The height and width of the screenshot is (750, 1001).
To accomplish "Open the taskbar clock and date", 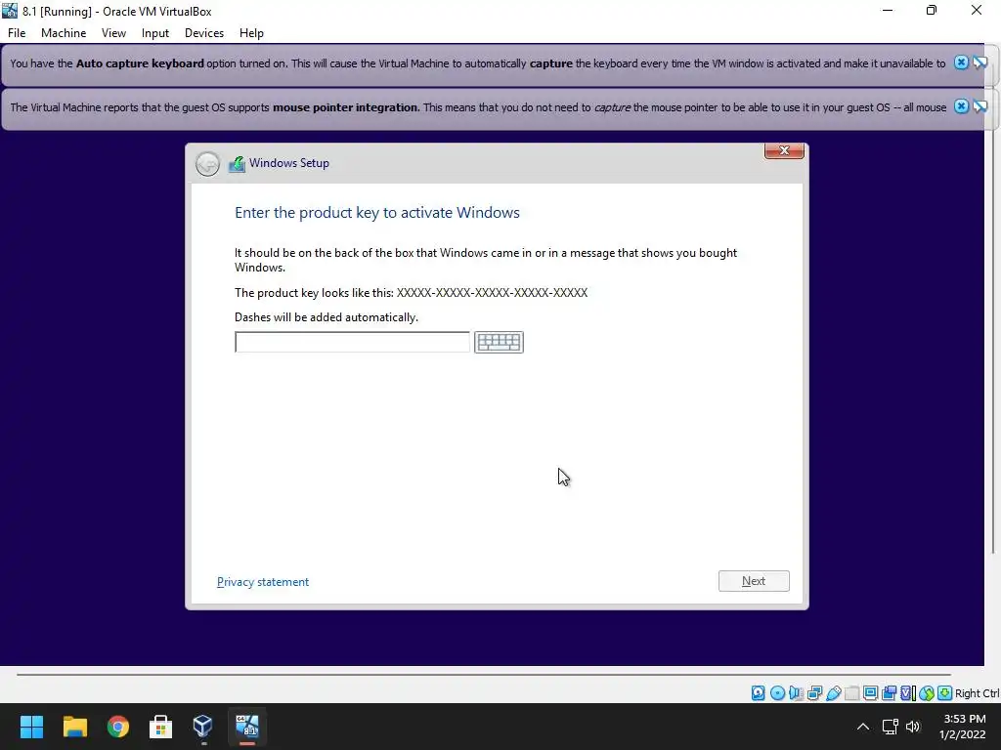I will coord(964,727).
